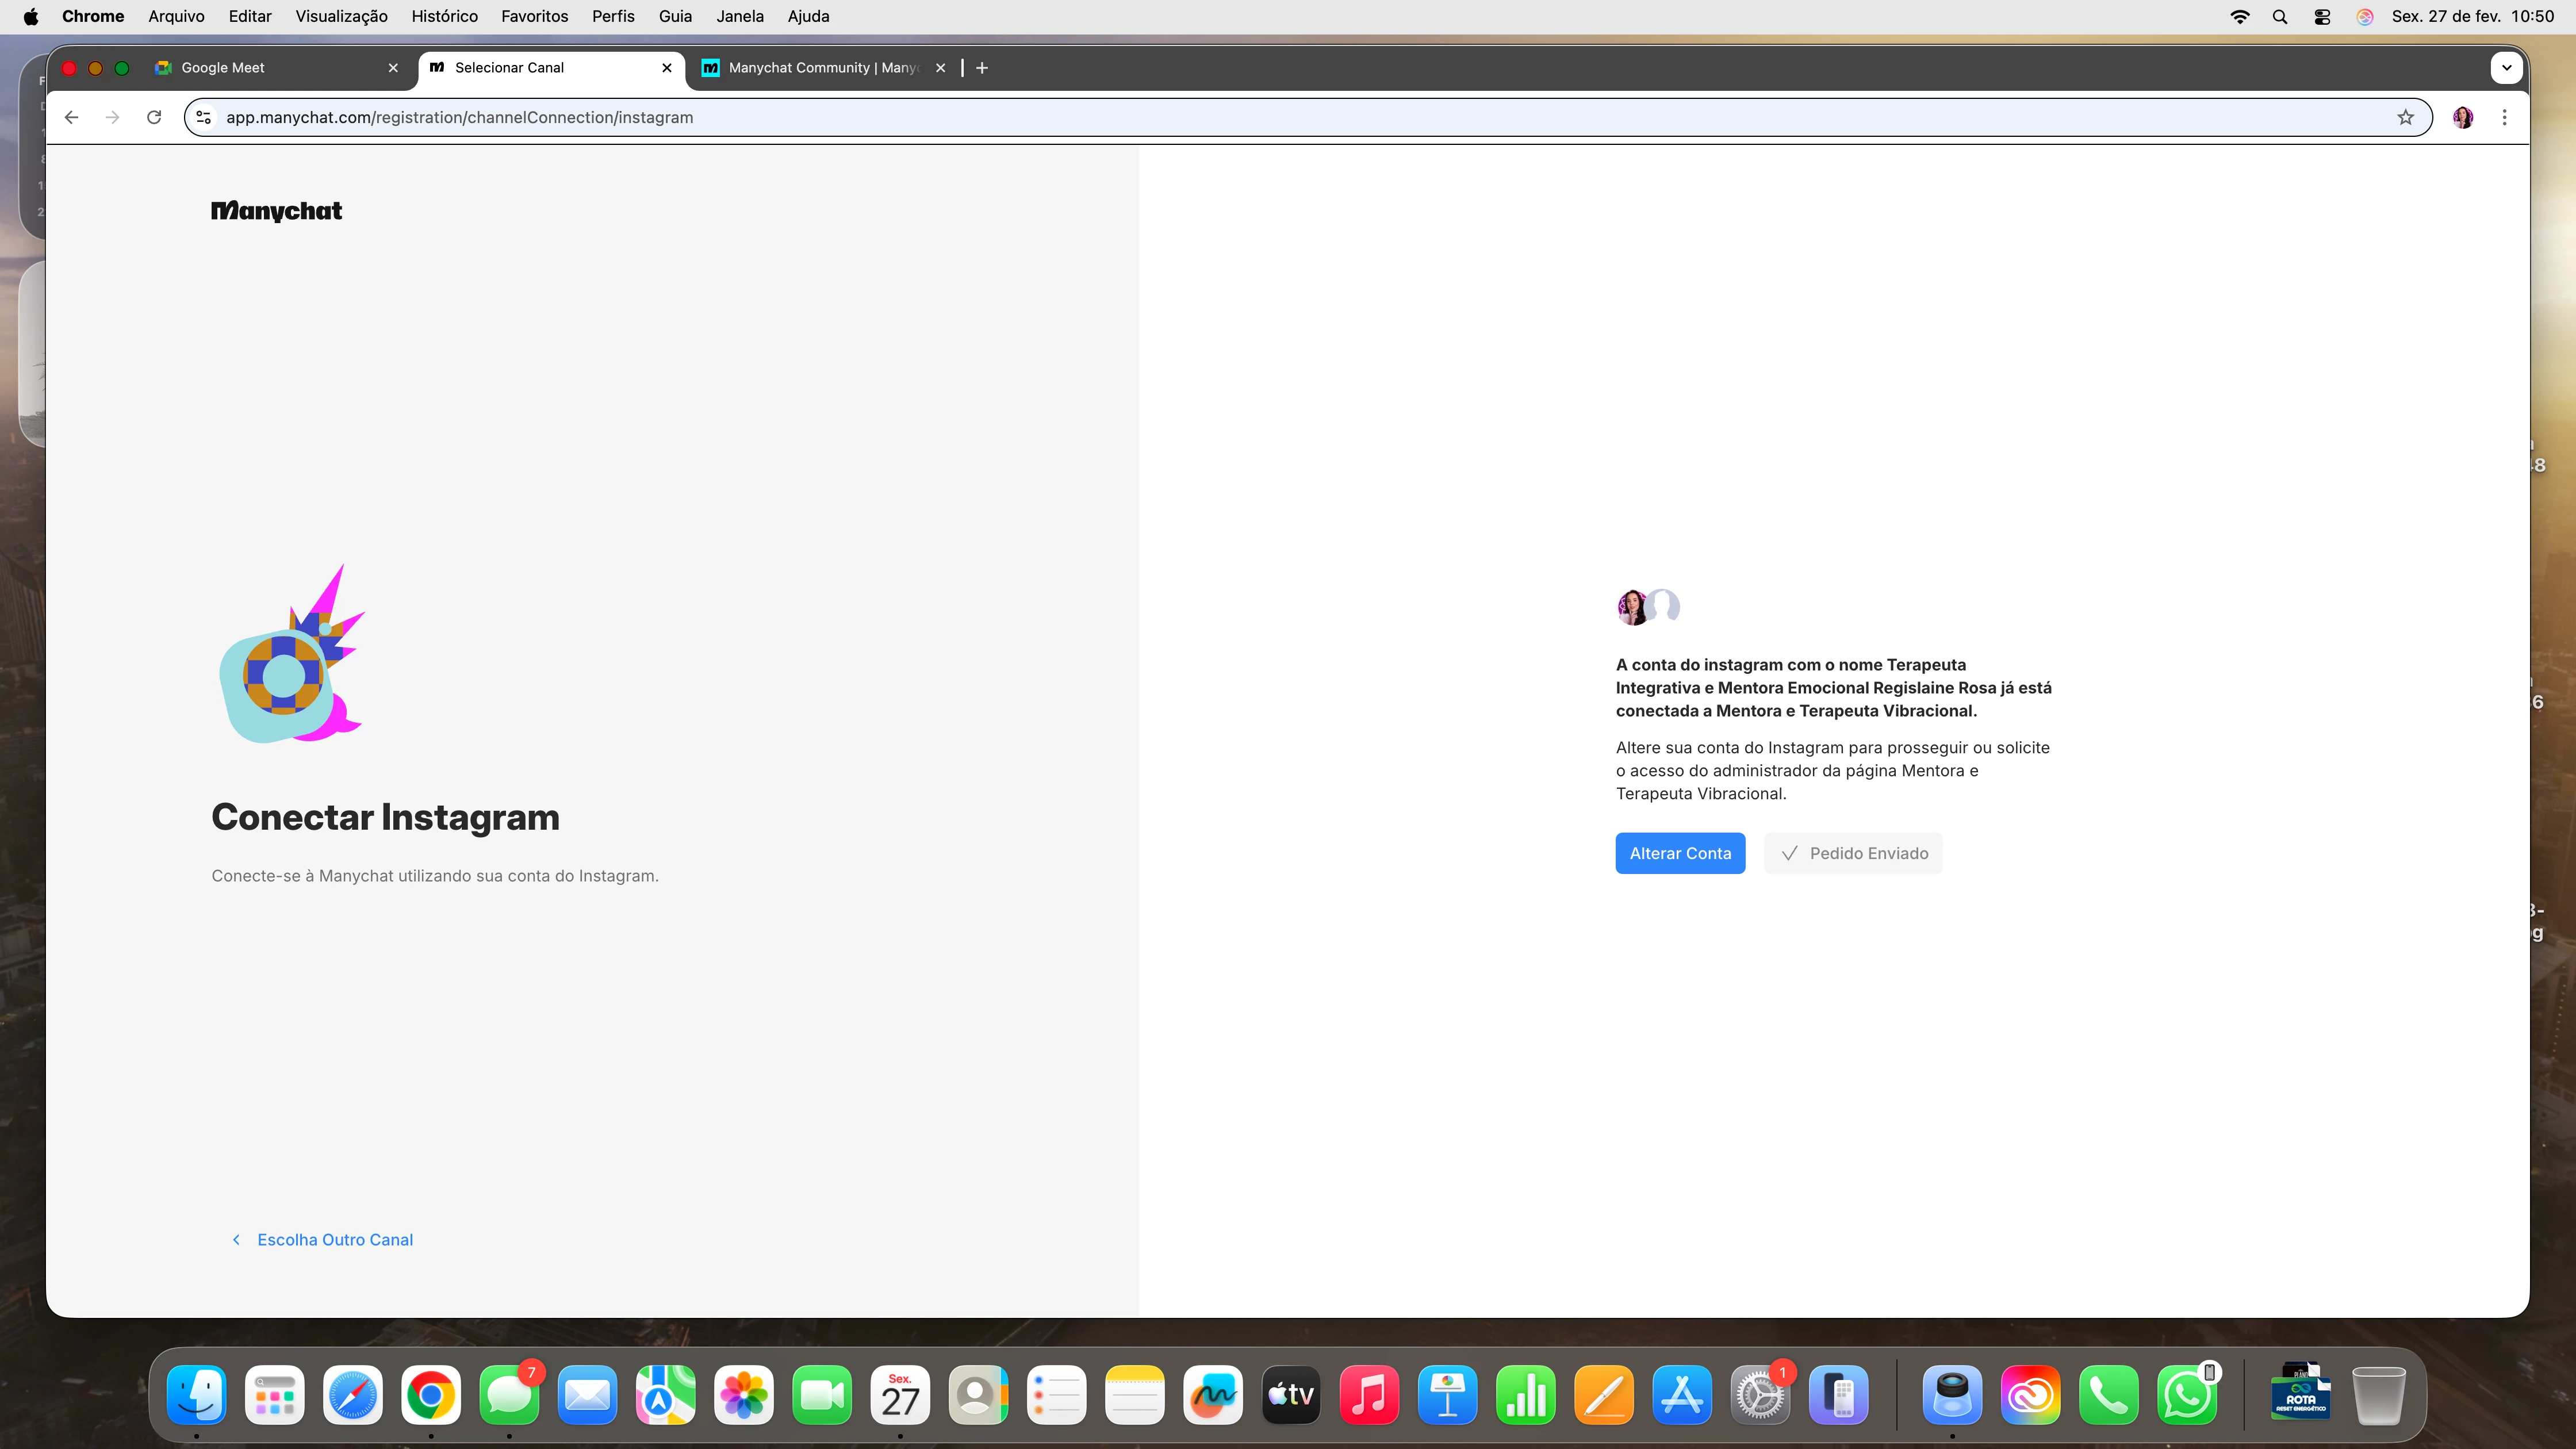This screenshot has width=2576, height=1449.
Task: Open Chrome profile avatar
Action: coord(2462,117)
